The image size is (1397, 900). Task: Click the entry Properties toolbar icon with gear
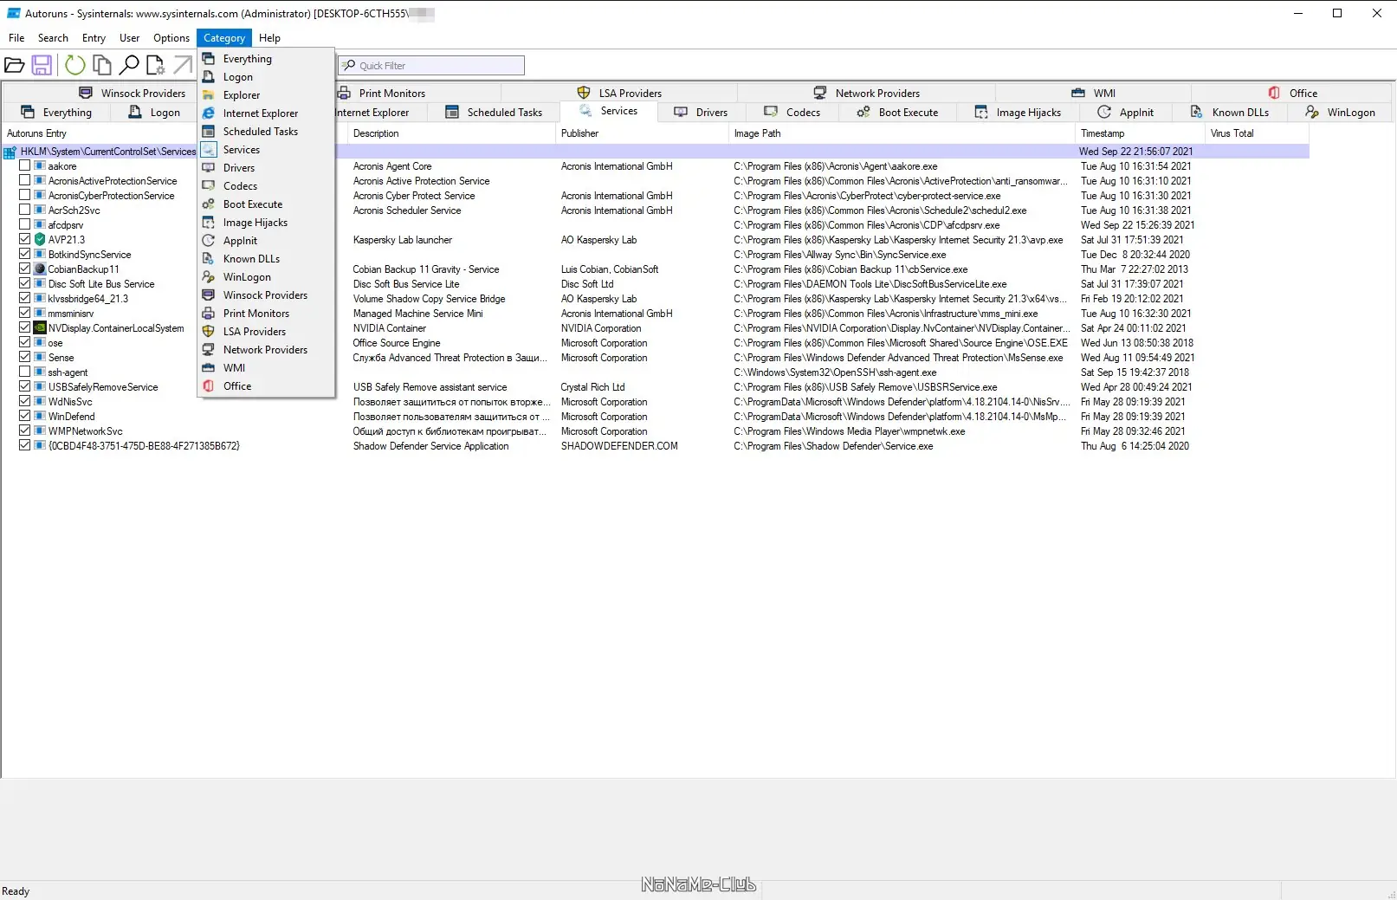pyautogui.click(x=156, y=65)
